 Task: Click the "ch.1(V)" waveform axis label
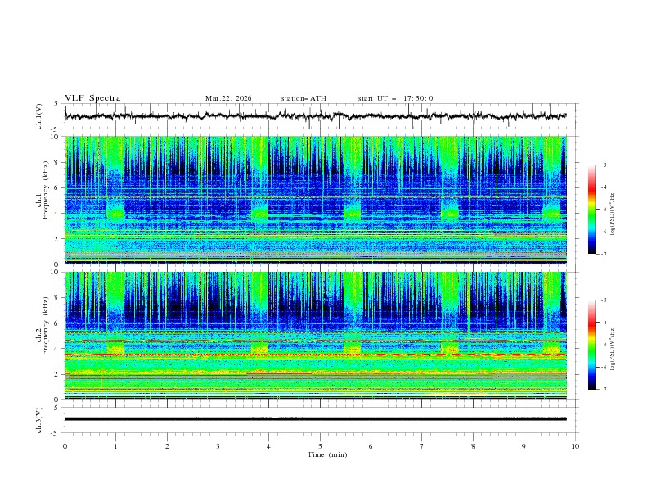pyautogui.click(x=39, y=116)
